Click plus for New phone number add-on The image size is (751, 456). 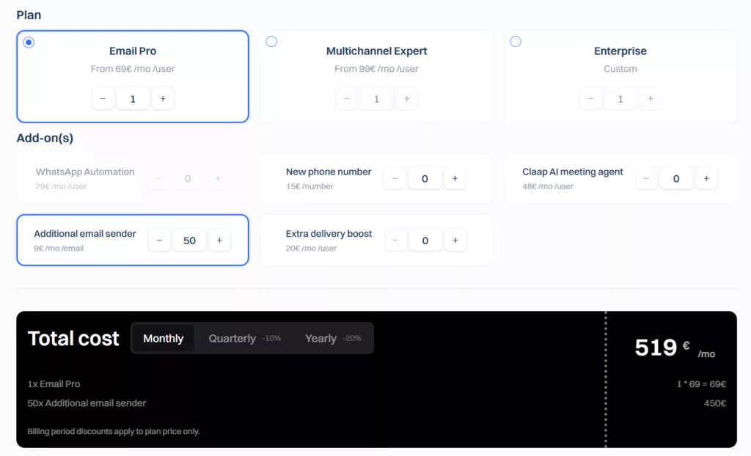[x=455, y=178]
